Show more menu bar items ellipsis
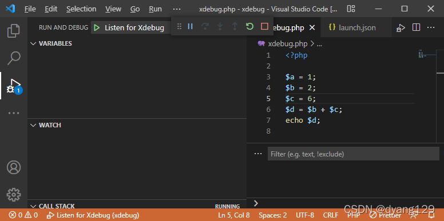444x221 pixels. click(x=177, y=9)
